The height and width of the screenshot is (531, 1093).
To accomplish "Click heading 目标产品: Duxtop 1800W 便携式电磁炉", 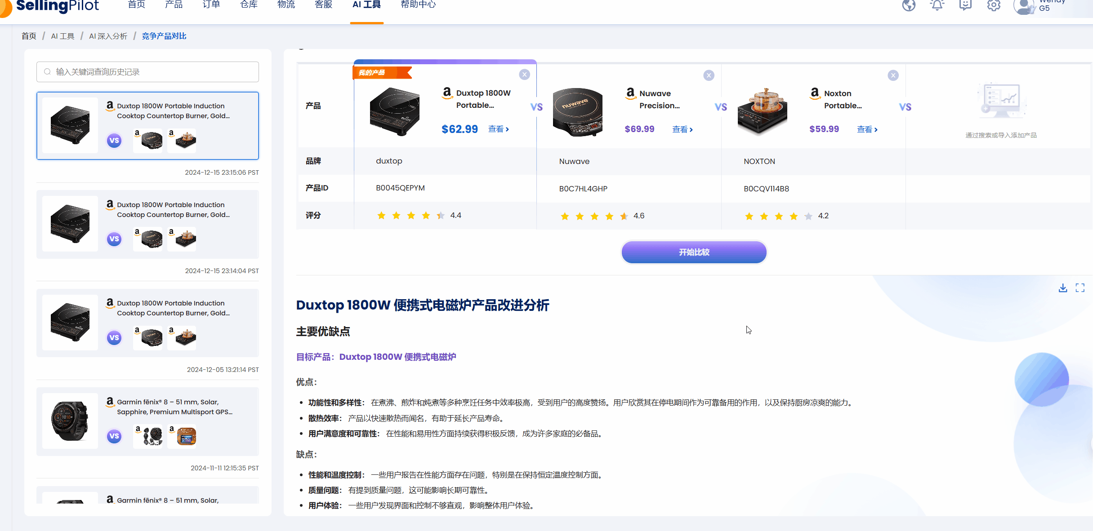I will (376, 357).
